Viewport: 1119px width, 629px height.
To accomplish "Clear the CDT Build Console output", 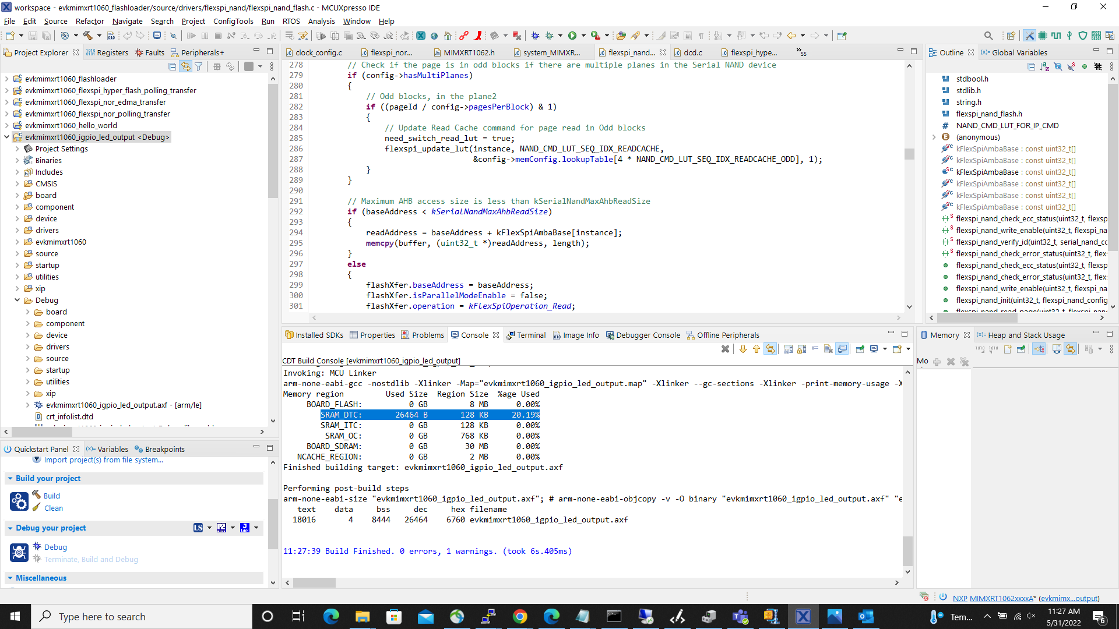I will (828, 349).
